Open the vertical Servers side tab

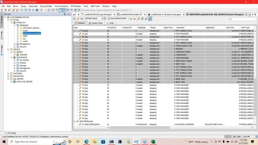coord(2,20)
